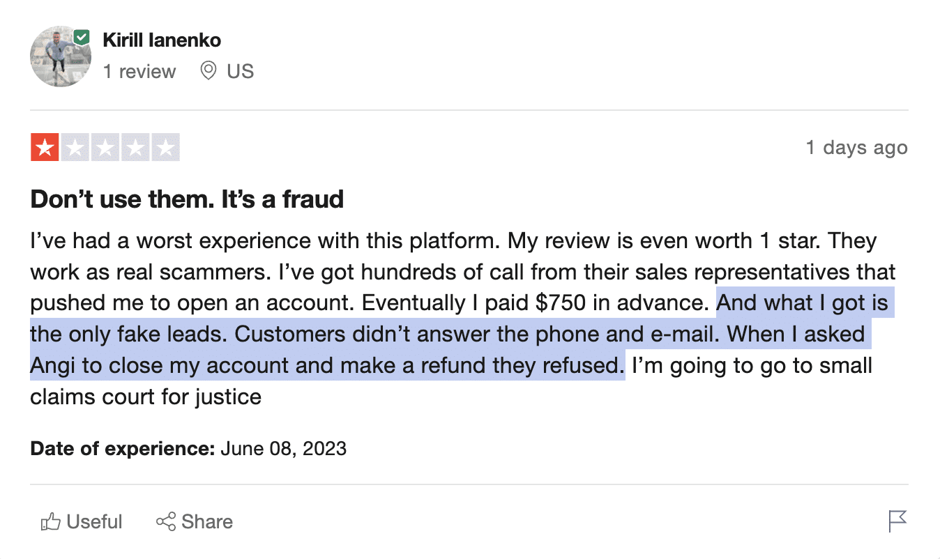This screenshot has height=559, width=940.
Task: Mark the review as Useful via its label
Action: click(x=94, y=522)
